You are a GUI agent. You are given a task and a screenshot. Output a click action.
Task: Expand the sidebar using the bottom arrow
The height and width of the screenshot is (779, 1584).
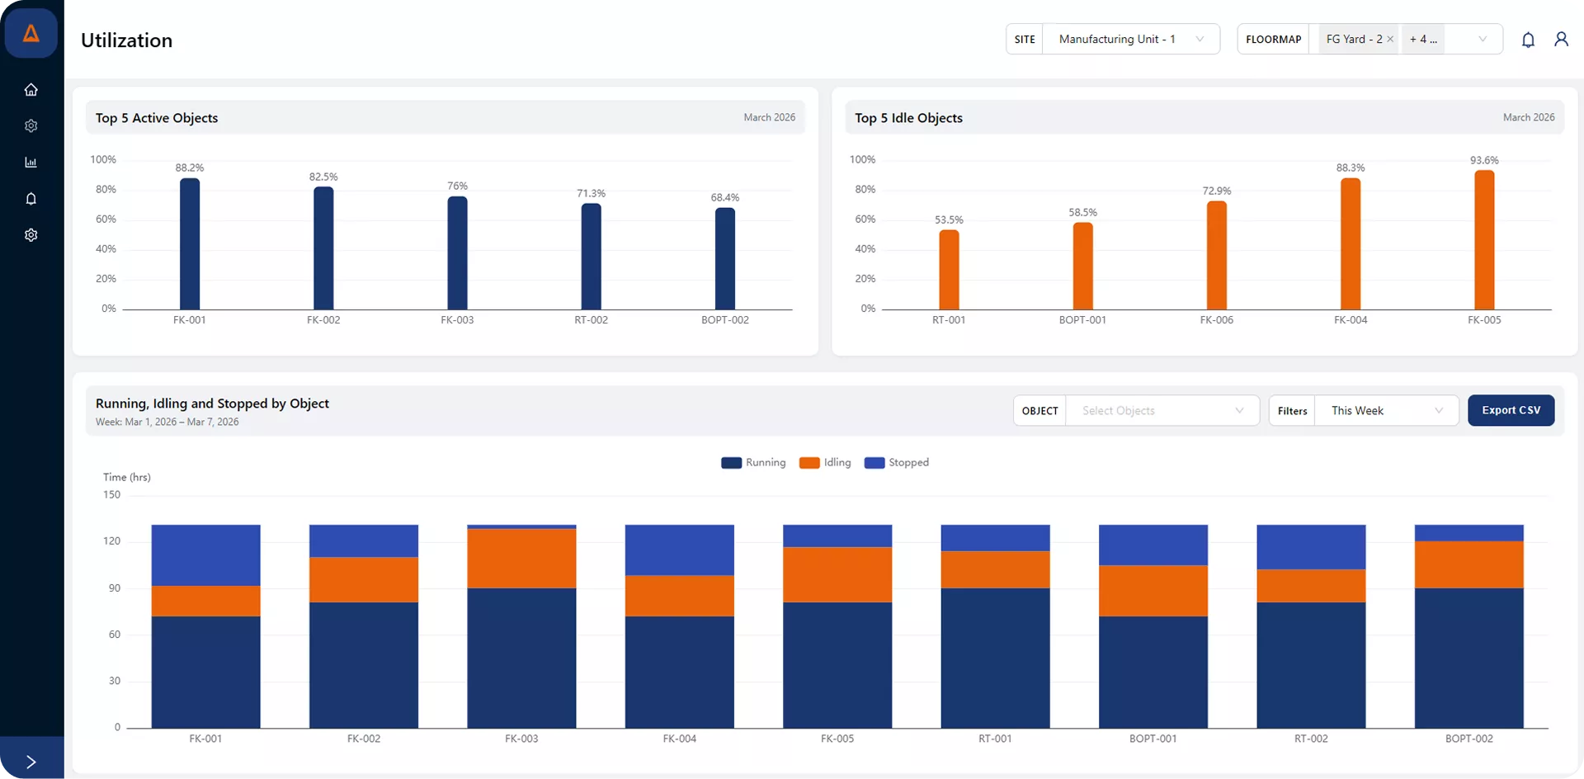31,762
